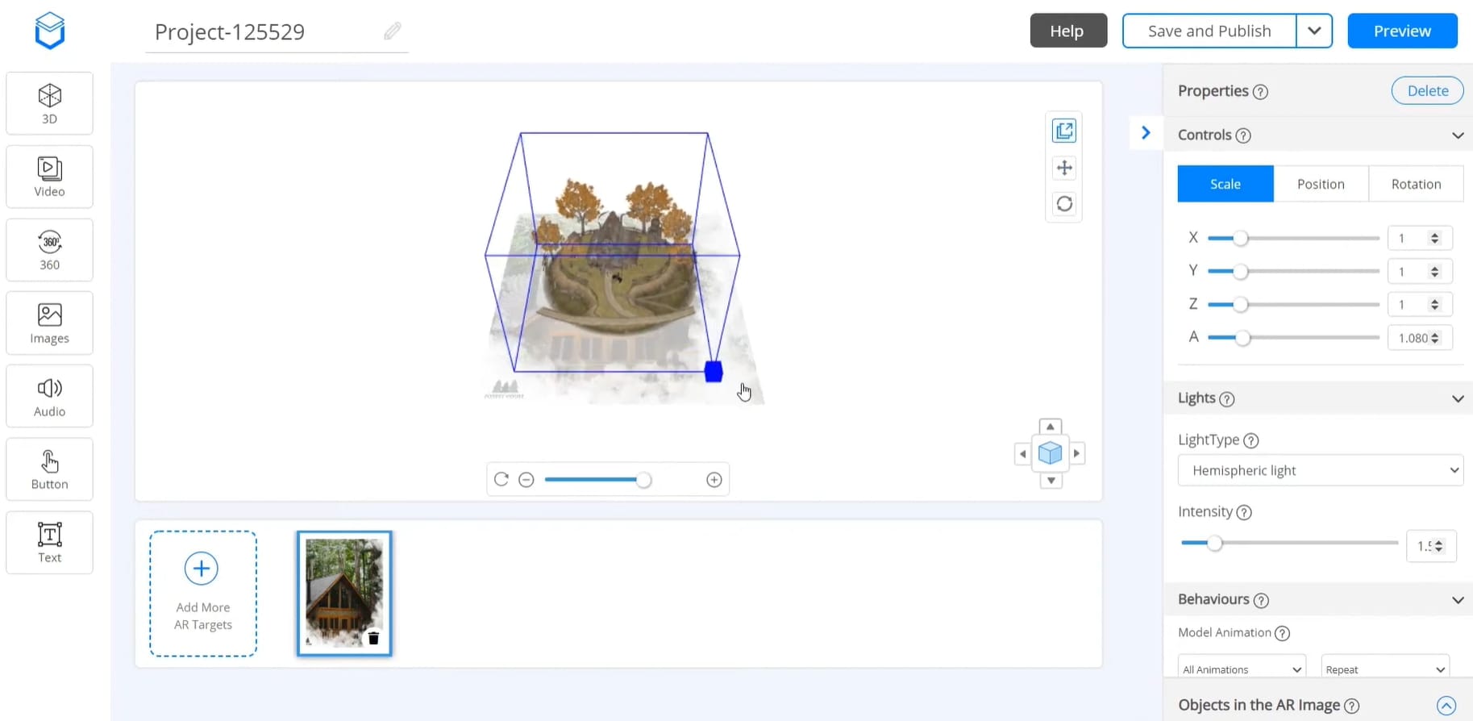Delete the cabin AR target thumbnail
1473x721 pixels.
coord(373,638)
